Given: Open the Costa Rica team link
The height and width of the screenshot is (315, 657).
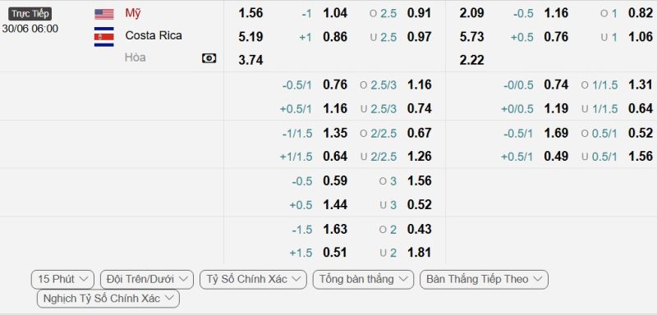Looking at the screenshot, I should pos(154,35).
